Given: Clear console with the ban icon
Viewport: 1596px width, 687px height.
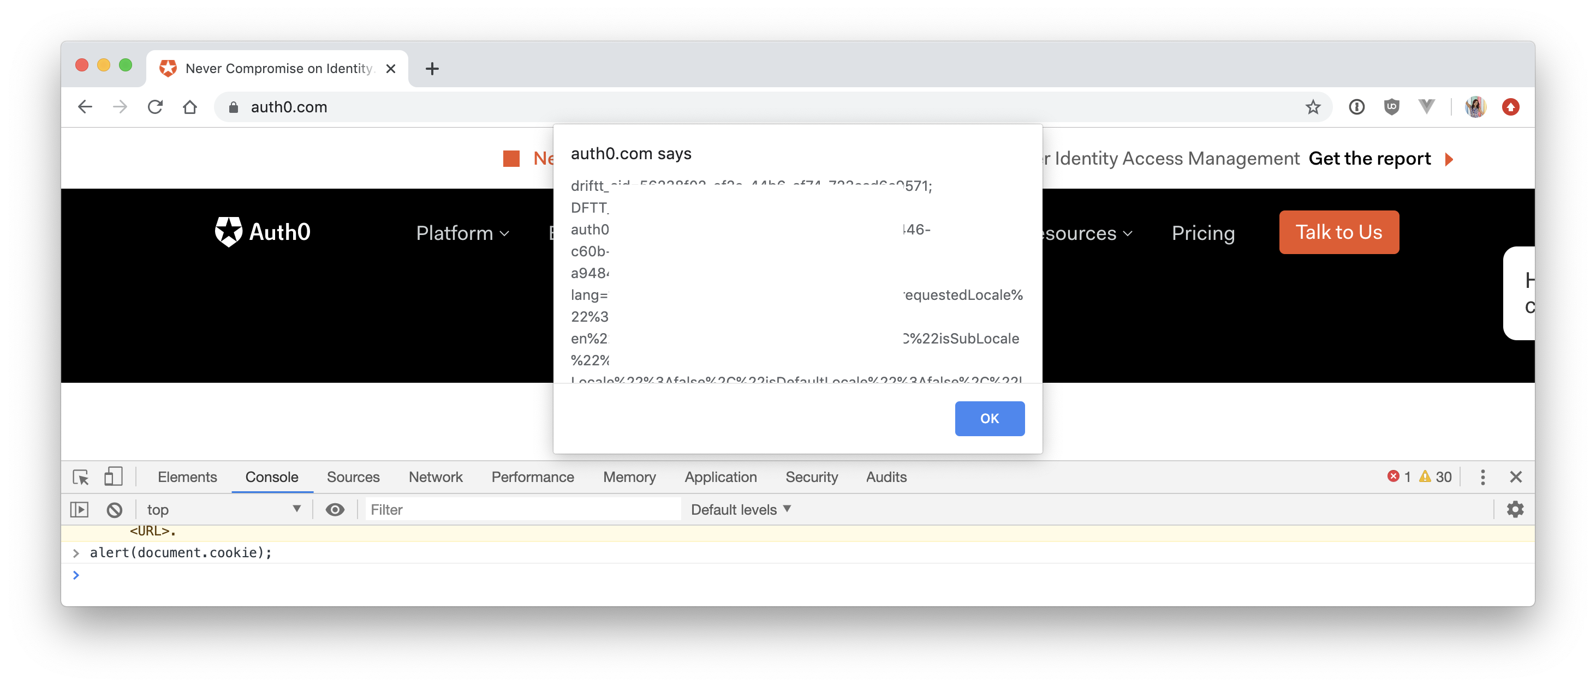Looking at the screenshot, I should pyautogui.click(x=114, y=509).
